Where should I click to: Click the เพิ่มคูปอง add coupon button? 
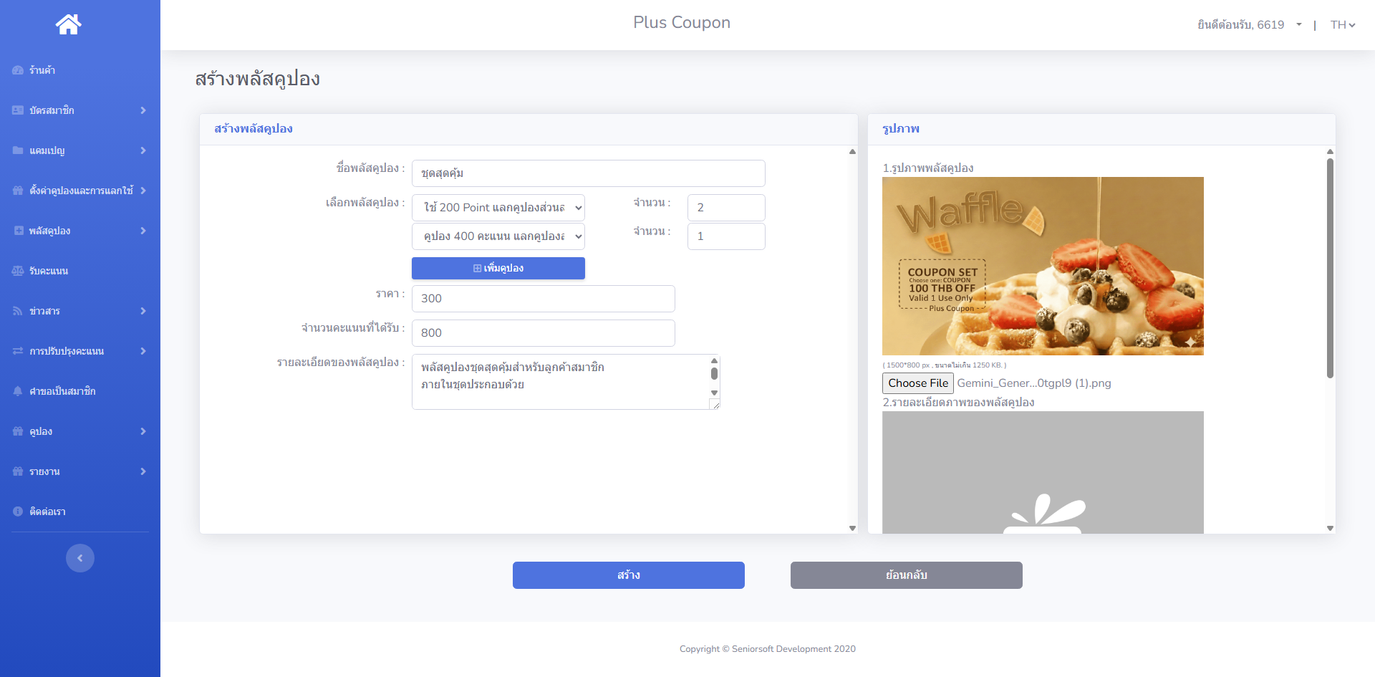(498, 268)
